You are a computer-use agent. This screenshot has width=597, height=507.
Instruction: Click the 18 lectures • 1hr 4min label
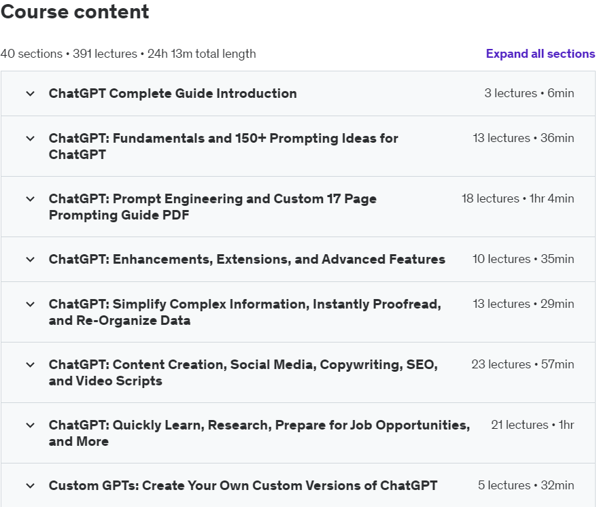pyautogui.click(x=517, y=199)
